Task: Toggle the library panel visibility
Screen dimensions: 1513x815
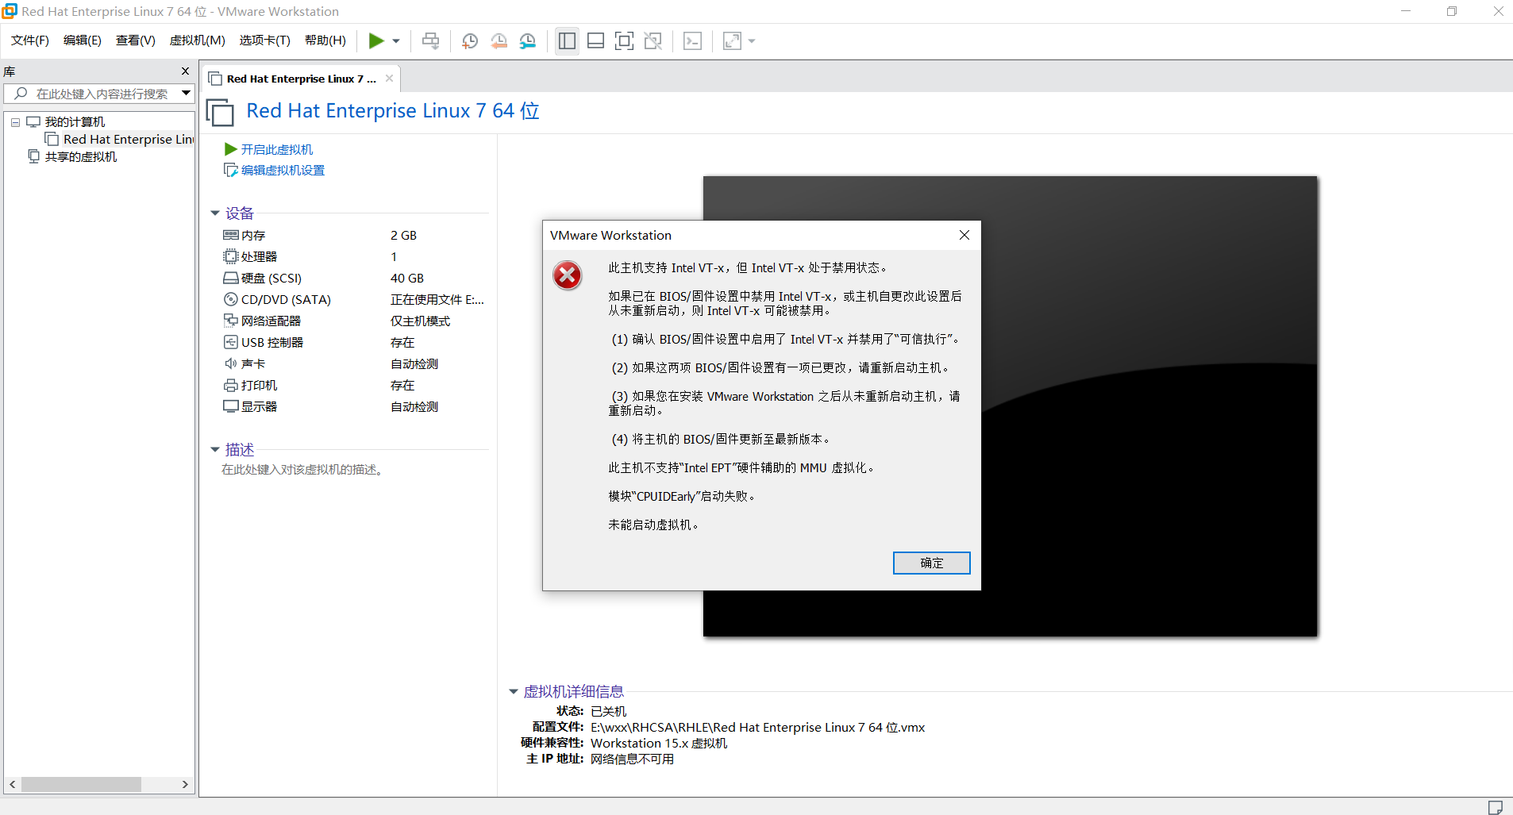Action: click(x=567, y=40)
